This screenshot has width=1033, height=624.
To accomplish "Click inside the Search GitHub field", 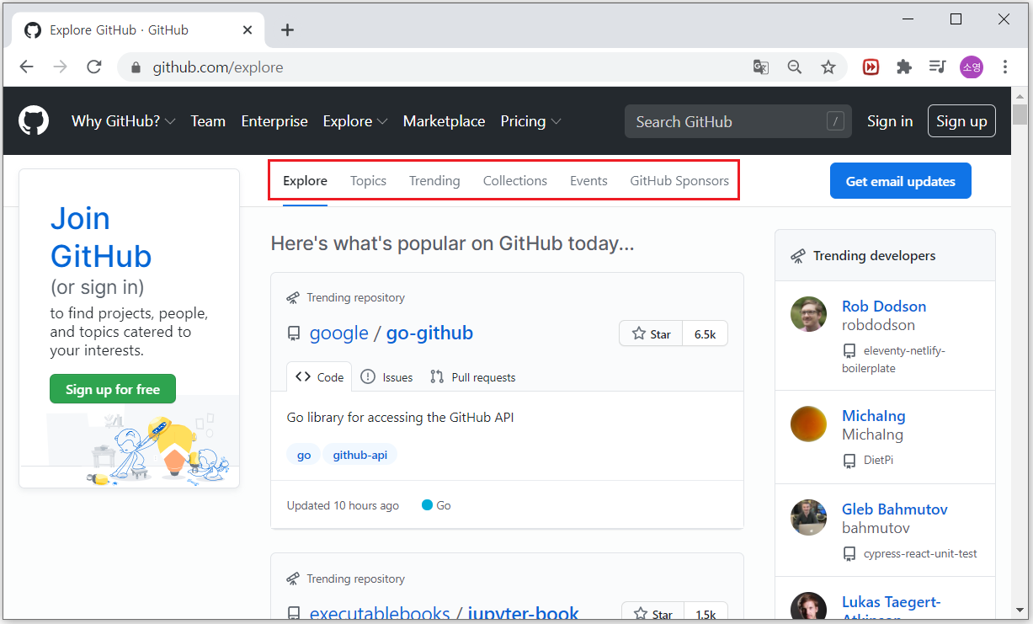I will 738,121.
